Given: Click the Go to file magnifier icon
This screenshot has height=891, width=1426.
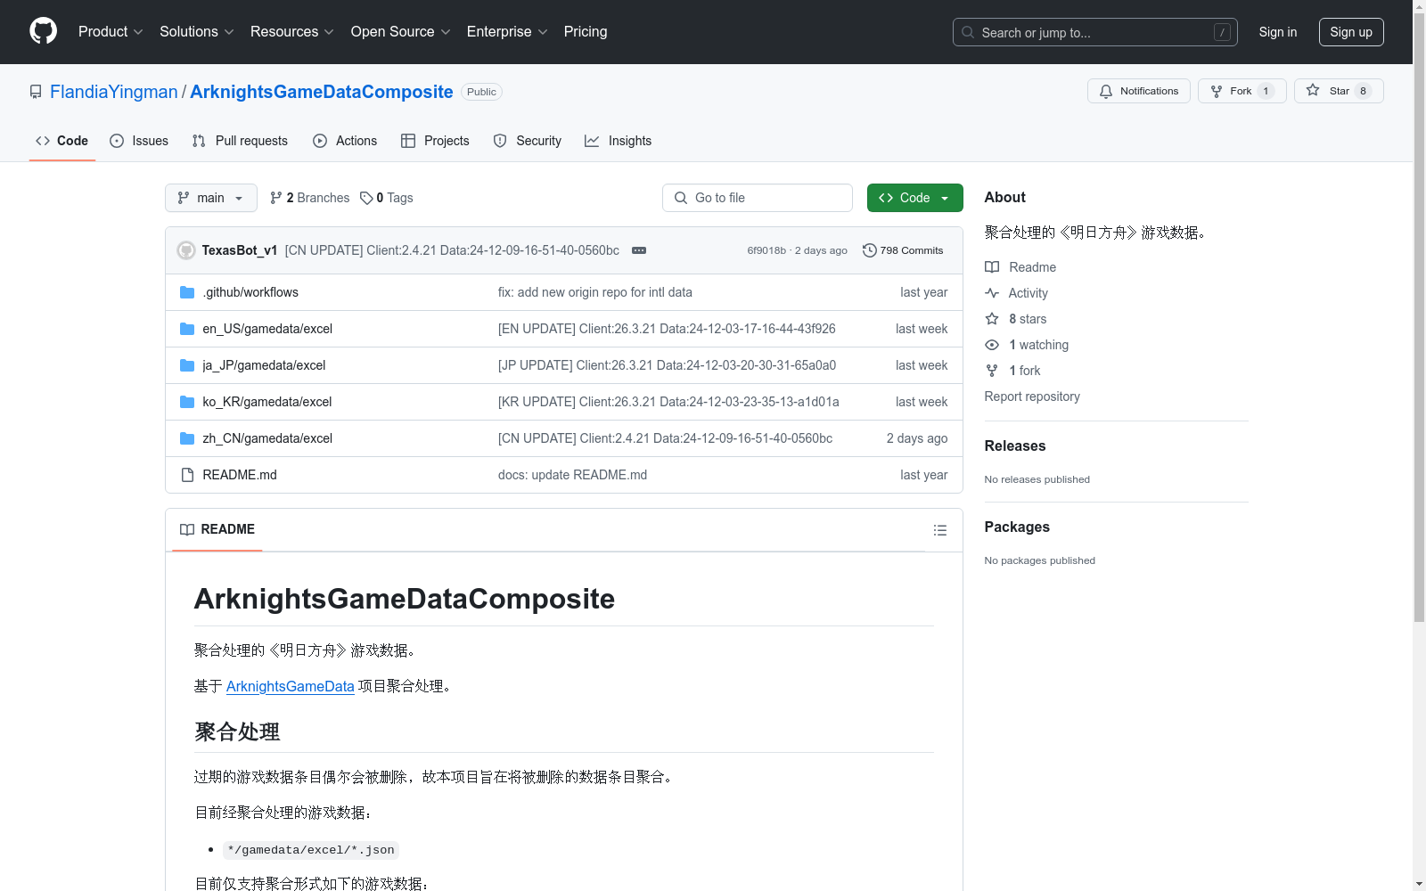Looking at the screenshot, I should pyautogui.click(x=681, y=198).
